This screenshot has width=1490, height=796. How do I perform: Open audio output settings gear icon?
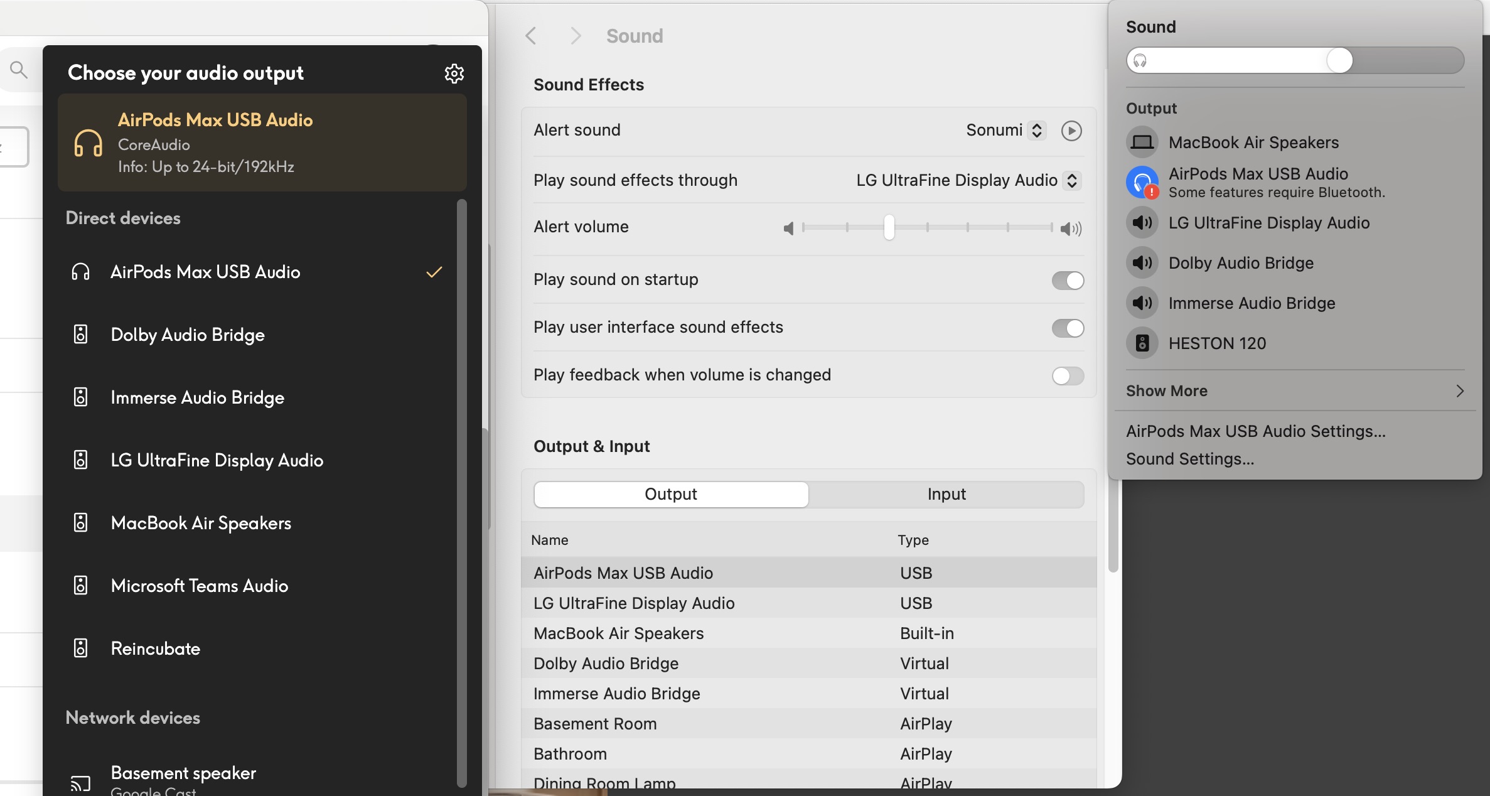(x=454, y=73)
